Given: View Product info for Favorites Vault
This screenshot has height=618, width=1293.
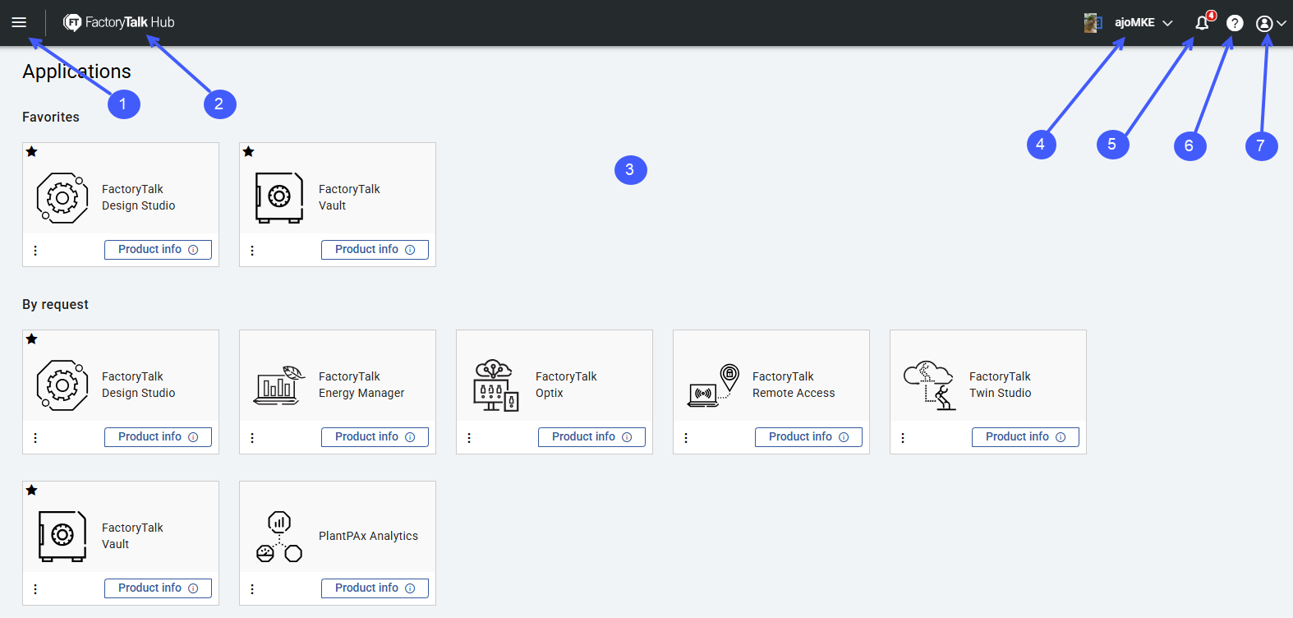Looking at the screenshot, I should tap(375, 250).
